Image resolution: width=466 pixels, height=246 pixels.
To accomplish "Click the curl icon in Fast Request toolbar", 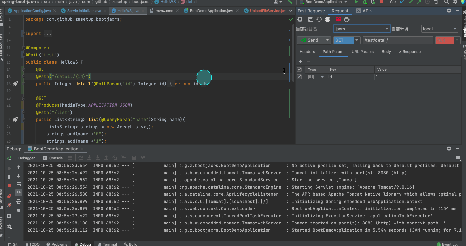I will [328, 20].
